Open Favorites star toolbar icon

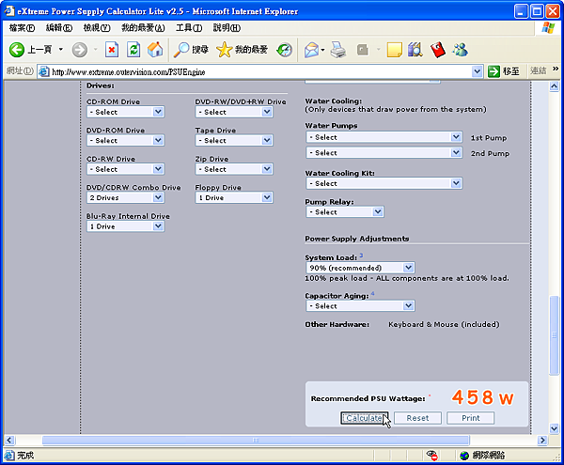click(x=226, y=49)
